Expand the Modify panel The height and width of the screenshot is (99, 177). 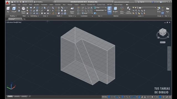[59, 16]
